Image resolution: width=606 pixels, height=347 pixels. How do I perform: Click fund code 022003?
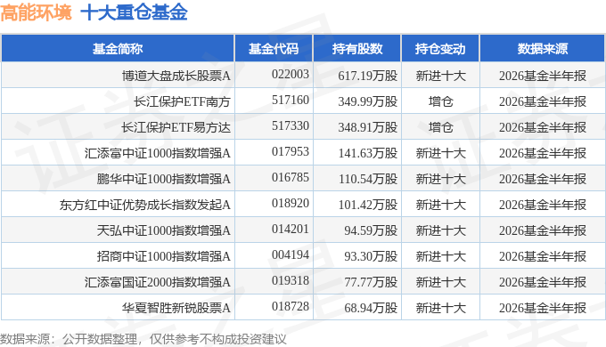[x=291, y=74]
